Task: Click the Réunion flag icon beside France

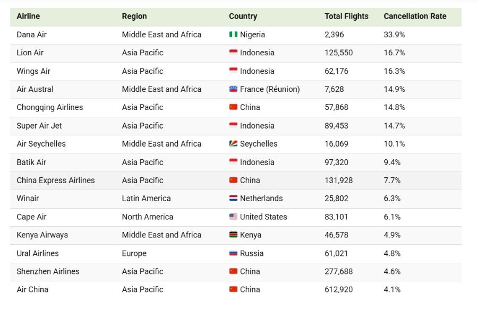Action: point(233,89)
